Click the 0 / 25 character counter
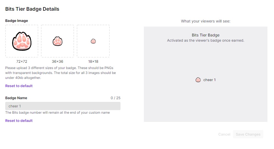 coord(116,98)
